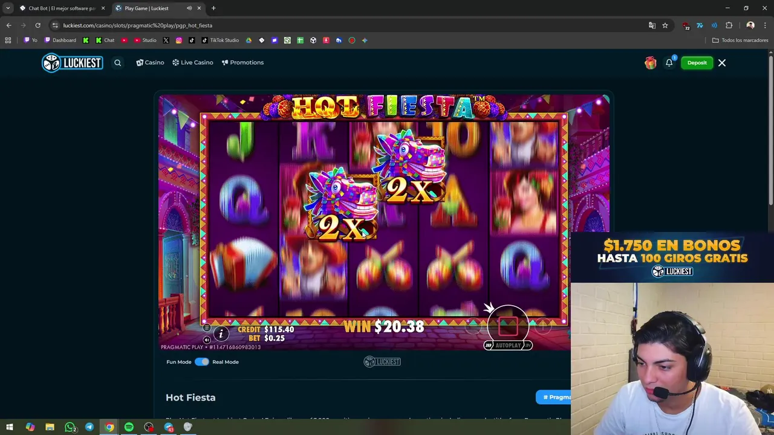Close the game with the X icon
774x435 pixels.
click(722, 63)
